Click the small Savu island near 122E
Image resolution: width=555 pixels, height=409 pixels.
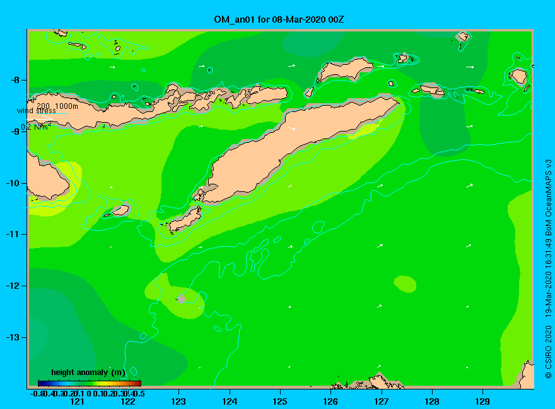pyautogui.click(x=121, y=211)
